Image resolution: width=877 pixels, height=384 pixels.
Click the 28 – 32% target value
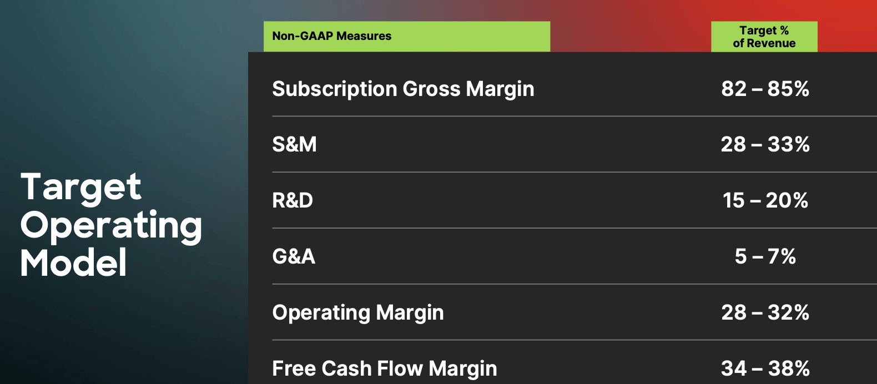click(765, 312)
